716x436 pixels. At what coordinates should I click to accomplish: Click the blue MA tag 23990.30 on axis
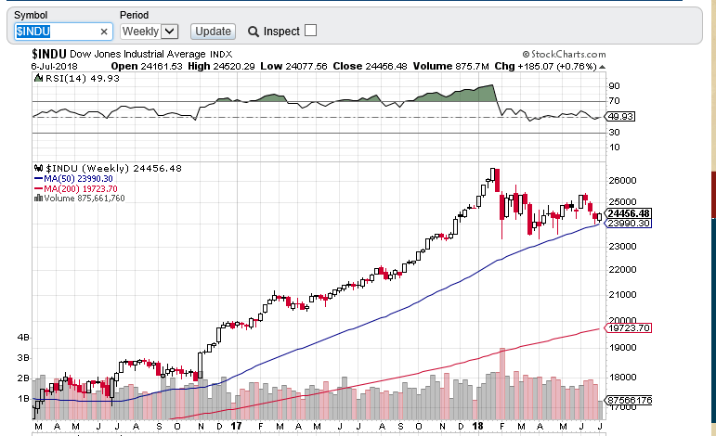(628, 224)
